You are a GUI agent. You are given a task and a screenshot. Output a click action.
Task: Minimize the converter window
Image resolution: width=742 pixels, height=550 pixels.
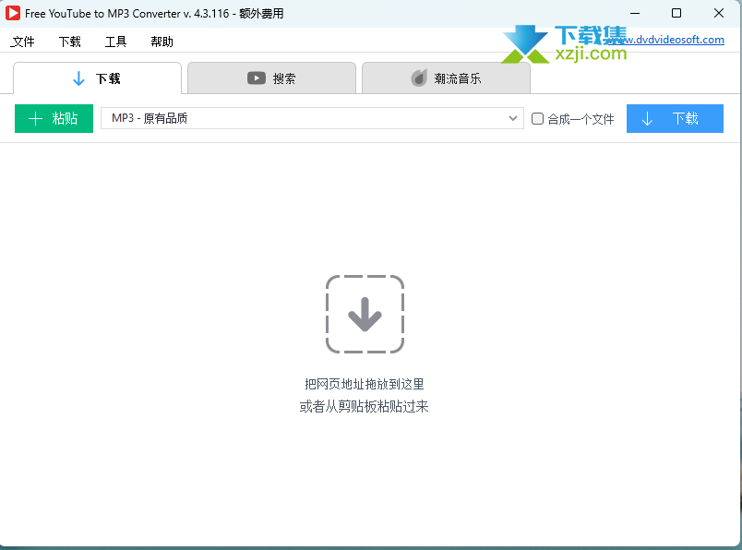(635, 13)
